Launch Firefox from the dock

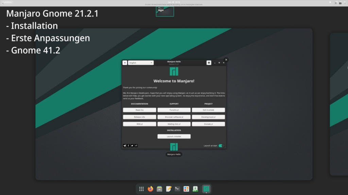pyautogui.click(x=151, y=189)
